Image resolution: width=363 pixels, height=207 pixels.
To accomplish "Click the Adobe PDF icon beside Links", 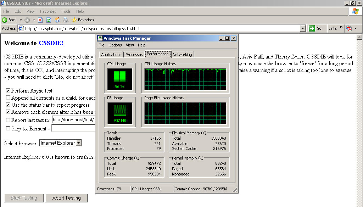I will point(349,28).
